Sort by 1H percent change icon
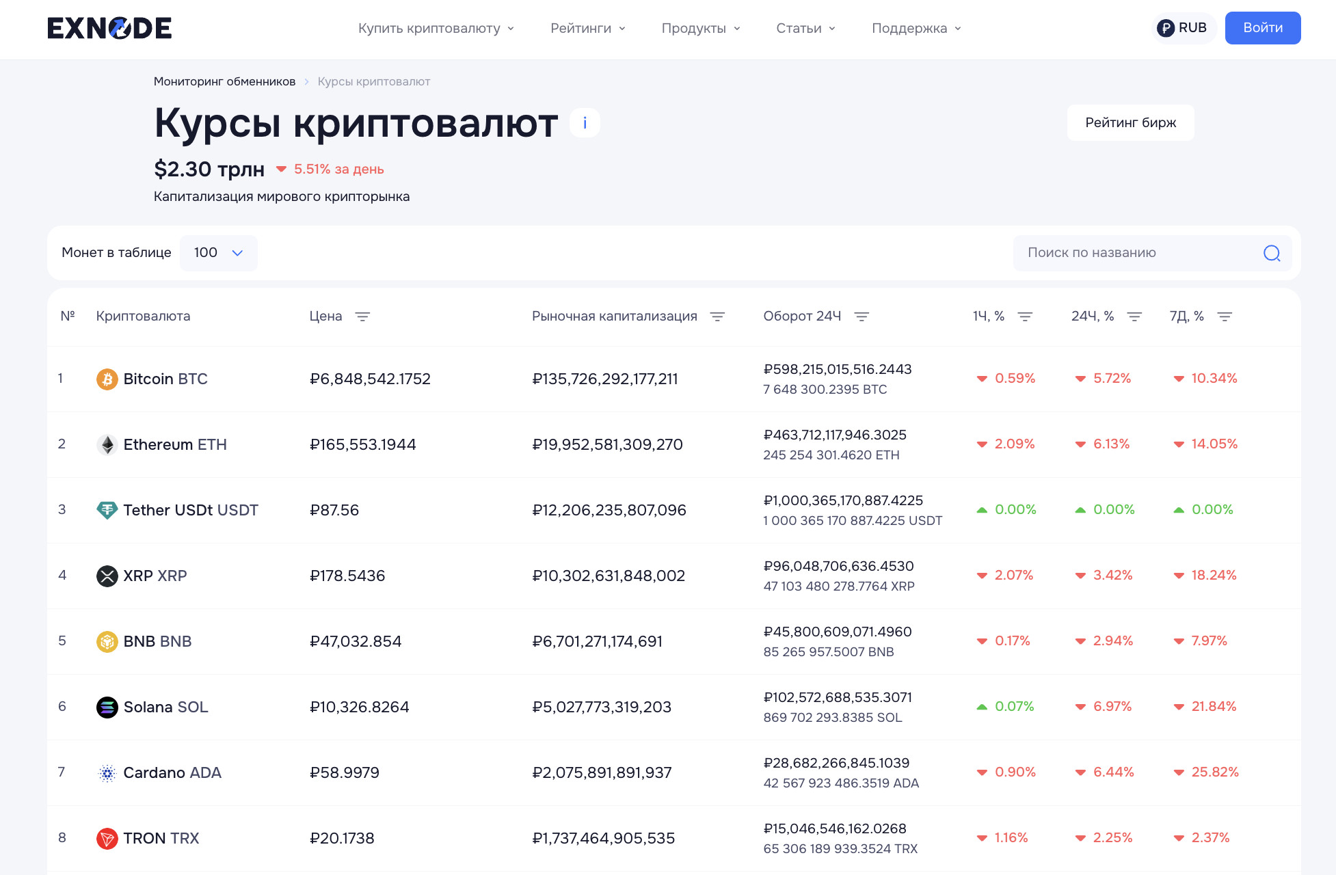This screenshot has height=875, width=1336. pos(1024,317)
